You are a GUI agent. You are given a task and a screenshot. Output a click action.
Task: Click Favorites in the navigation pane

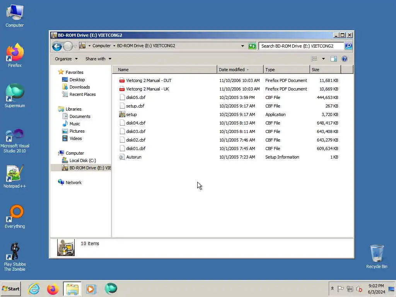(74, 72)
